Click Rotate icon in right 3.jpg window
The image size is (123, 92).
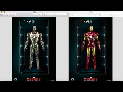point(95,14)
